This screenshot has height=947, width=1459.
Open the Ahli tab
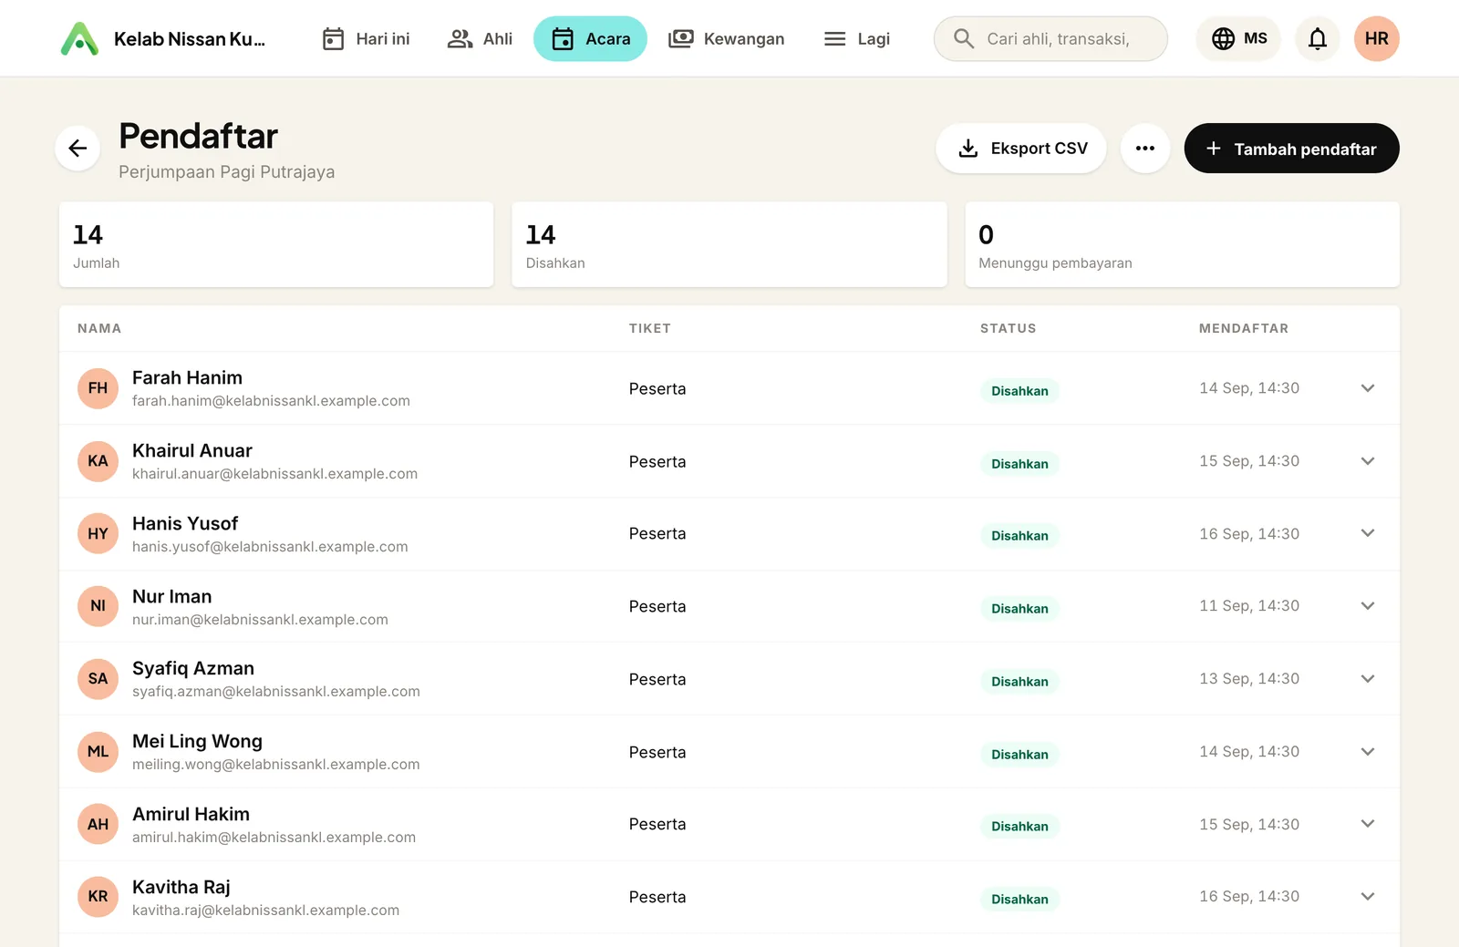[480, 38]
